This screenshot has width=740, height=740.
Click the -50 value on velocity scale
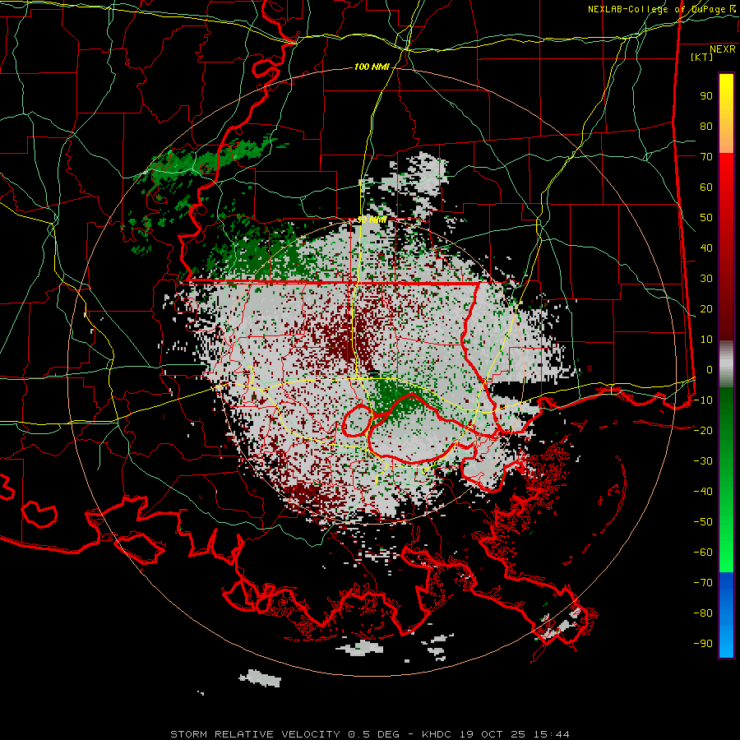tap(703, 522)
